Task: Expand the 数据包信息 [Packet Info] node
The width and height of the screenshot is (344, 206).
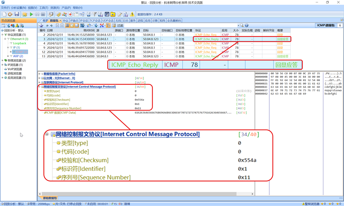Action: point(40,74)
